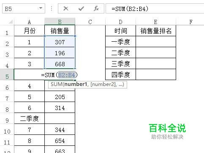204x153 pixels.
Task: Click the cell with value 307
Action: point(60,42)
